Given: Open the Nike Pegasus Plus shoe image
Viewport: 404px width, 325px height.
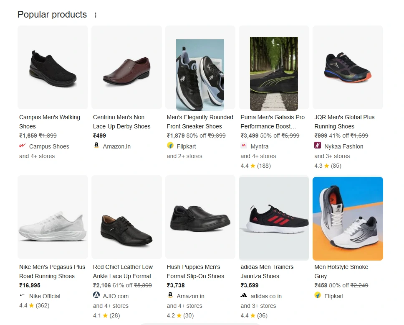Looking at the screenshot, I should 53,217.
